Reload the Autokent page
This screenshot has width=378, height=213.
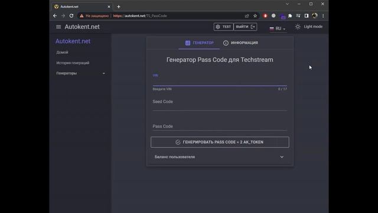71,16
